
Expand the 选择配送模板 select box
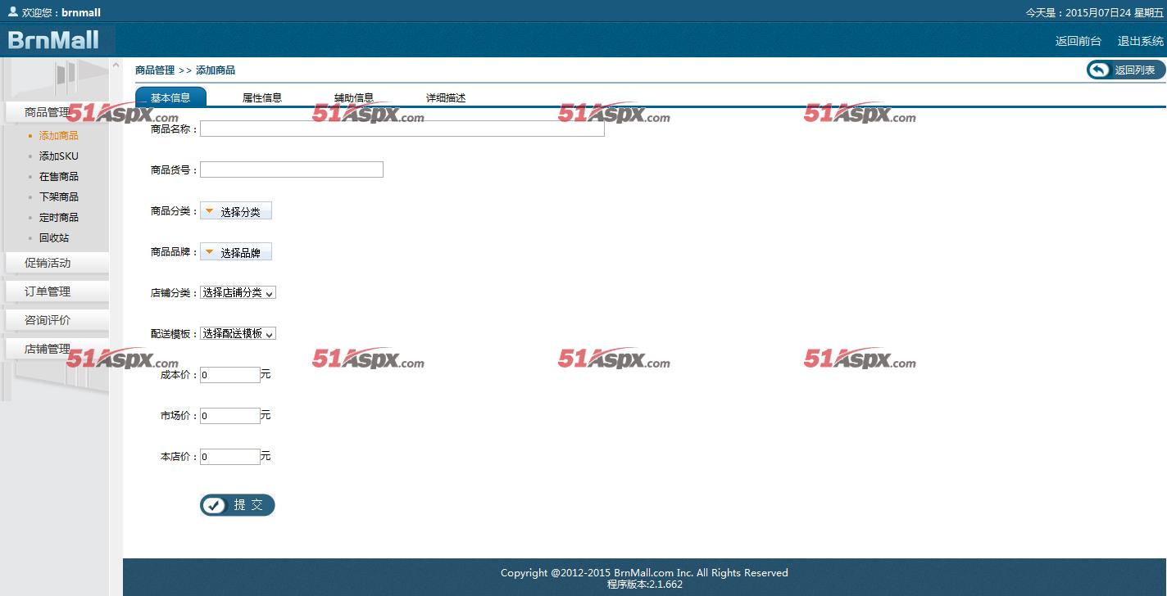(x=238, y=333)
